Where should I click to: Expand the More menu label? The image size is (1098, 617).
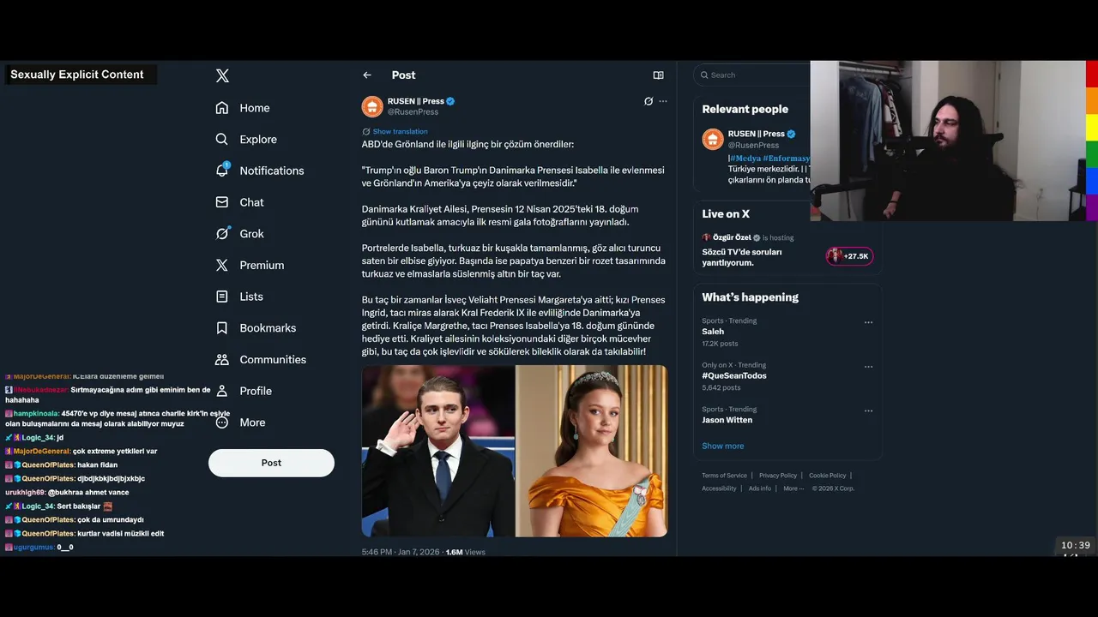pyautogui.click(x=252, y=422)
